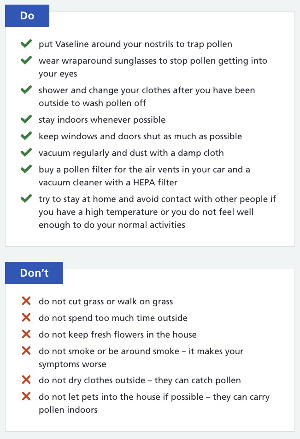The height and width of the screenshot is (439, 300).
Task: Select the tick next to vacuum regularly
Action: [x=26, y=153]
